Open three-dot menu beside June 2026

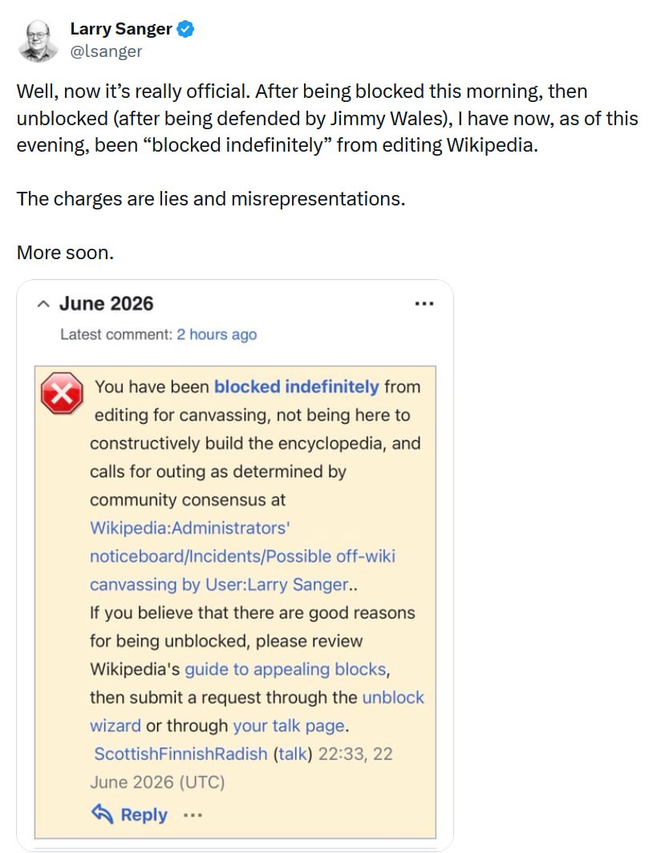click(424, 303)
